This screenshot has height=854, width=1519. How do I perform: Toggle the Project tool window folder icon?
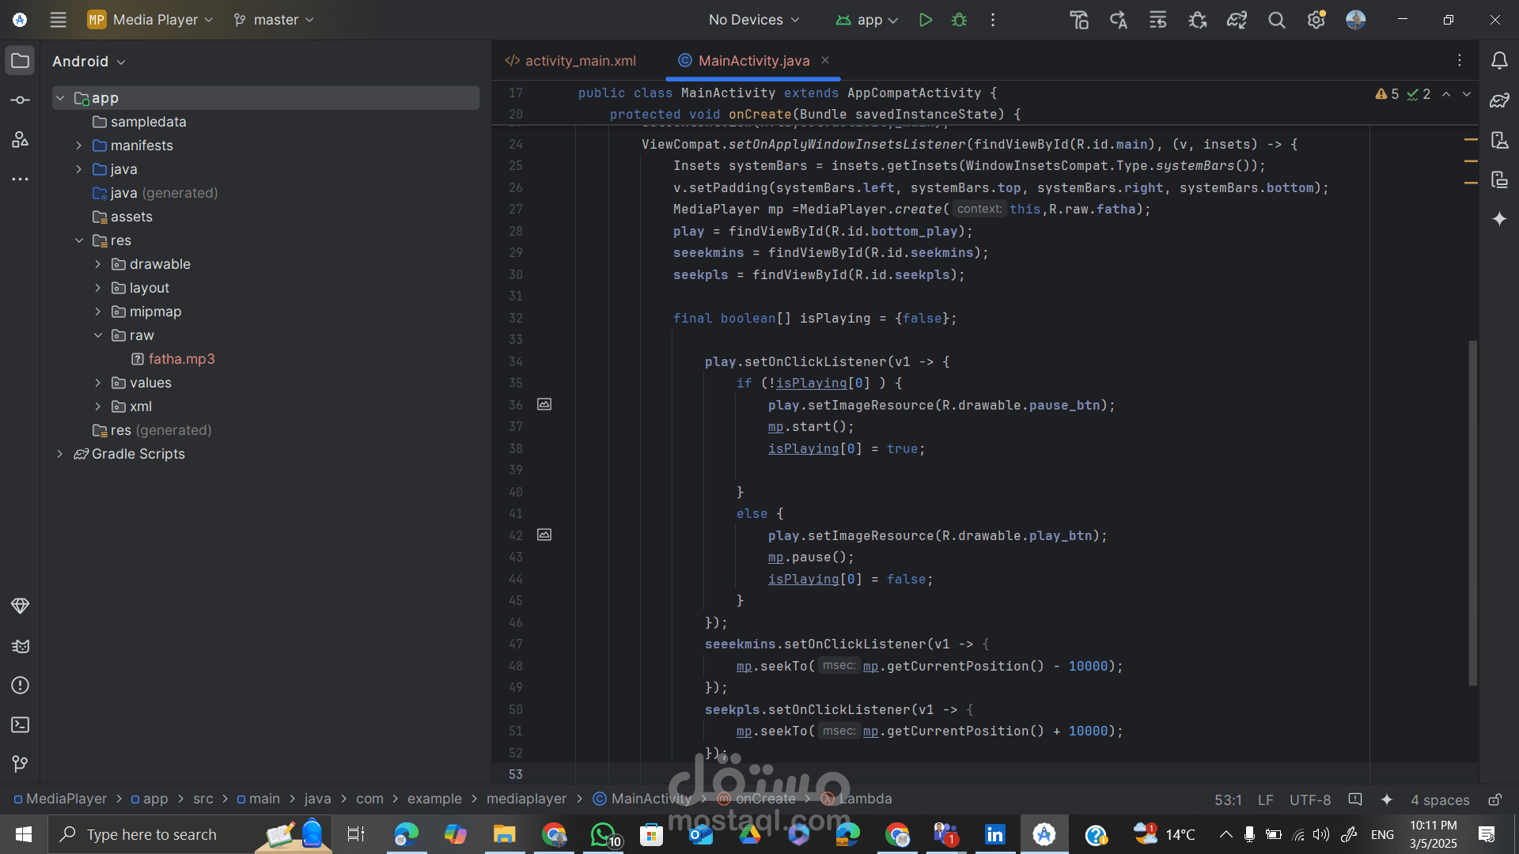pyautogui.click(x=21, y=61)
